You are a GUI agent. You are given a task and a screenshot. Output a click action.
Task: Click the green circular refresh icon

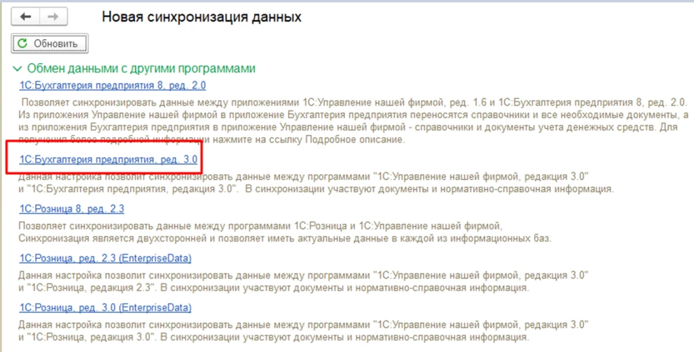pyautogui.click(x=22, y=43)
